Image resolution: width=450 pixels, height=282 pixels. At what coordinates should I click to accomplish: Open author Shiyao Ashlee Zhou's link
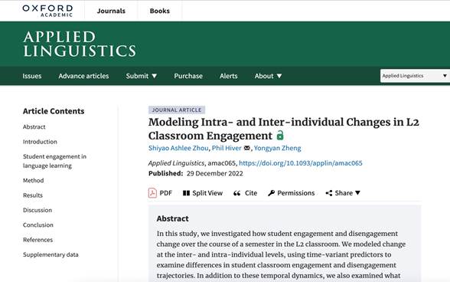click(x=178, y=148)
